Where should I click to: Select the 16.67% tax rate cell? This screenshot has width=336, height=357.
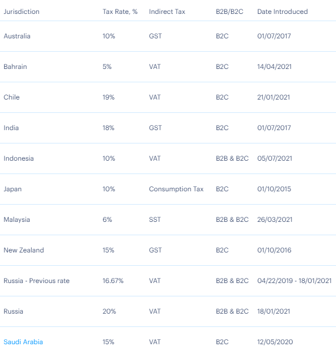(x=113, y=281)
